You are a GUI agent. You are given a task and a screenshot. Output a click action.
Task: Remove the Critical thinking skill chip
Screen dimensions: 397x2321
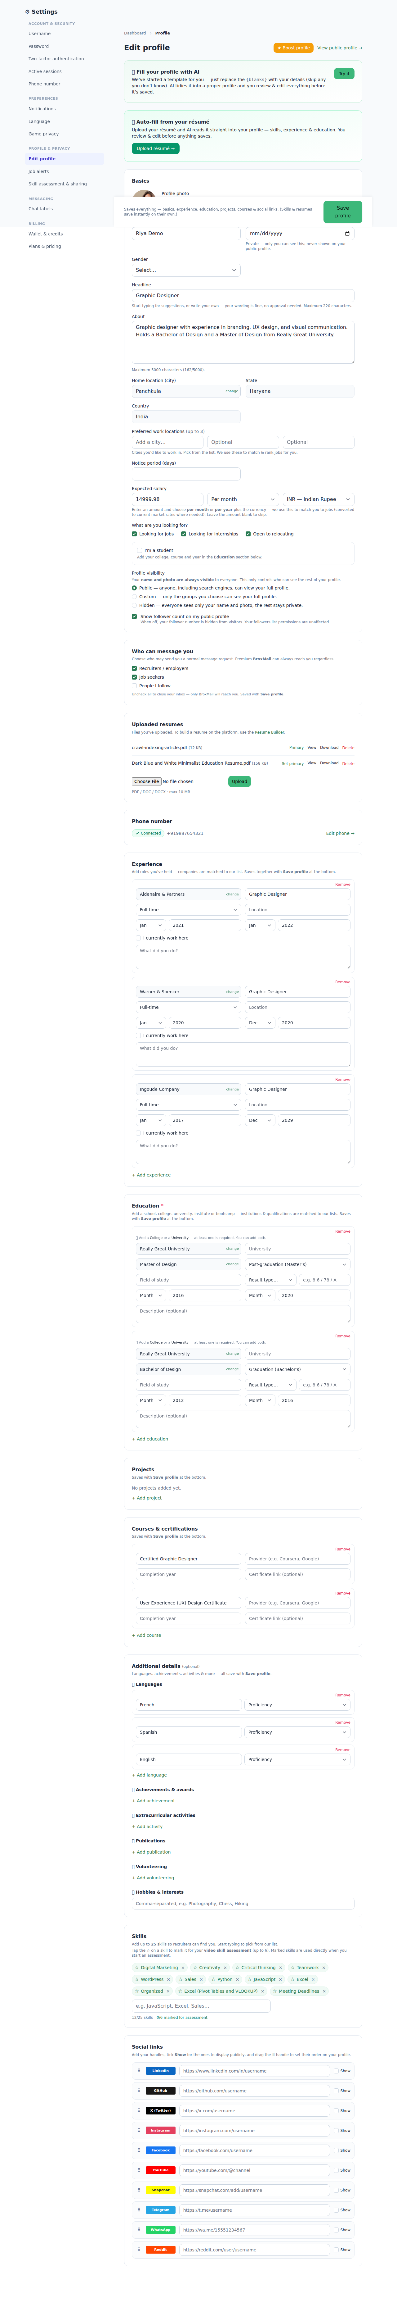(281, 1968)
